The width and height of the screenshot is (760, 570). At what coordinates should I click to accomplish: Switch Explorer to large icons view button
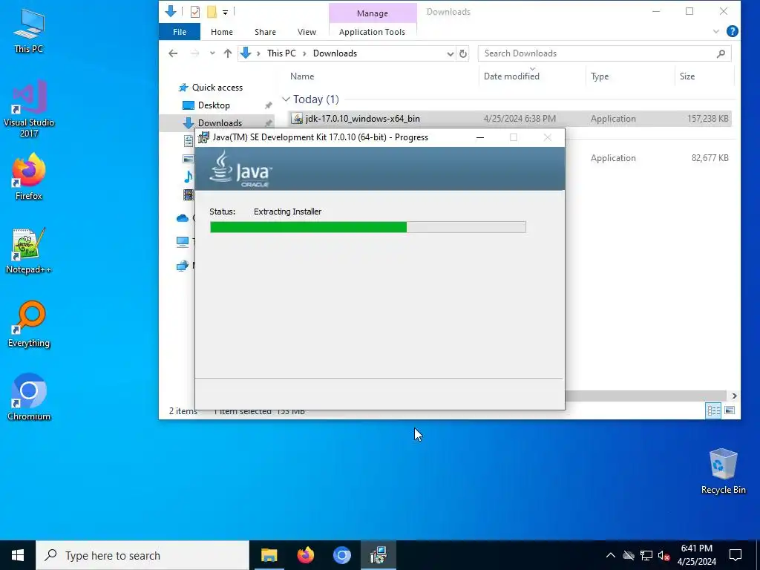[x=730, y=410]
